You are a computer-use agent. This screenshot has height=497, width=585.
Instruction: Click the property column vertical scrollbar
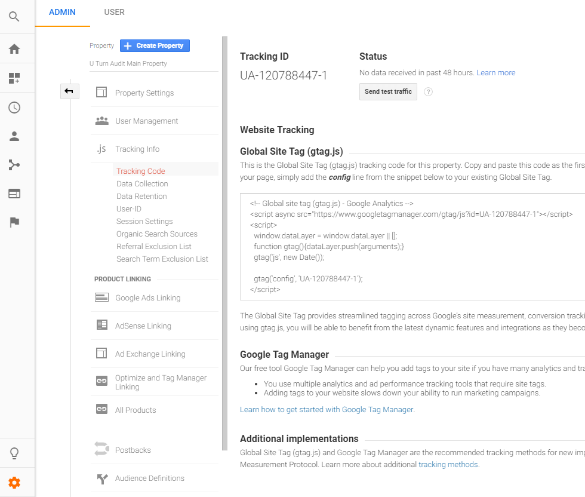click(x=224, y=244)
